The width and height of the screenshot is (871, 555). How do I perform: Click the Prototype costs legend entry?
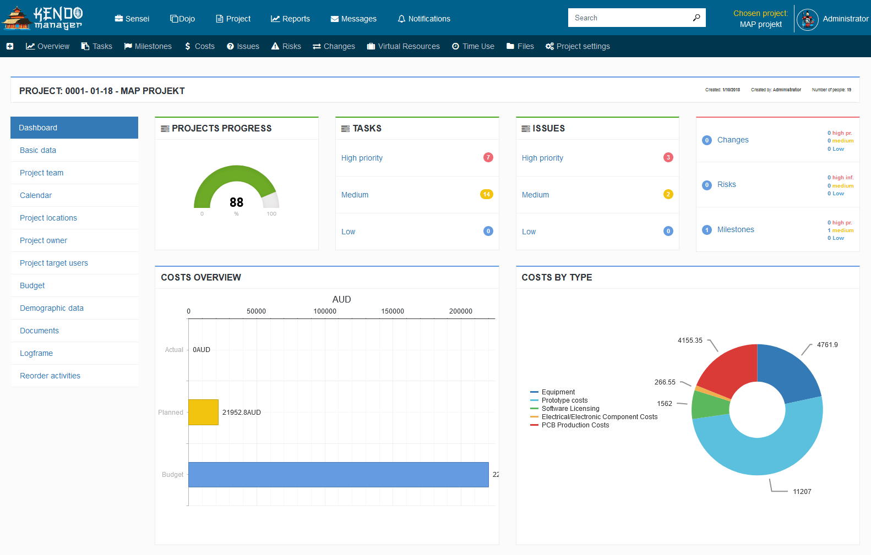[x=559, y=400]
